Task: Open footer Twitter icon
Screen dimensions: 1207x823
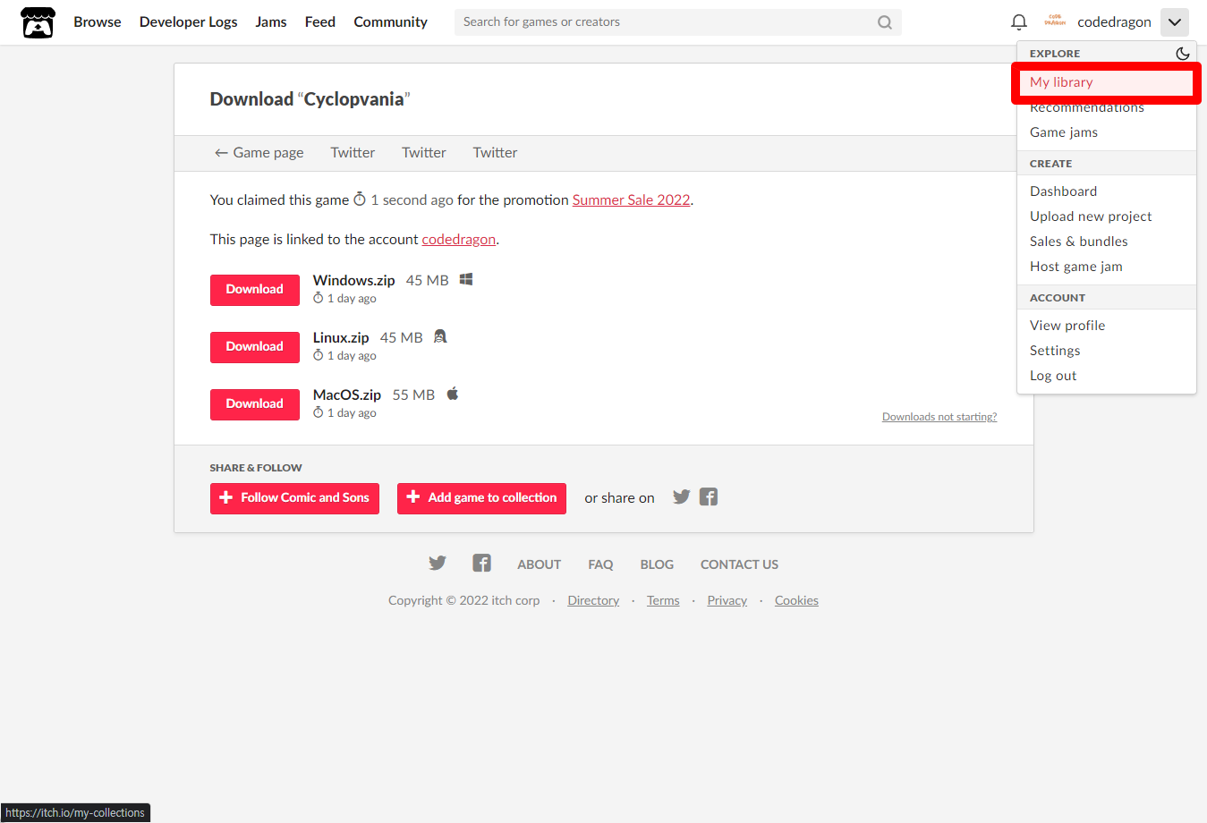Action: click(x=438, y=563)
